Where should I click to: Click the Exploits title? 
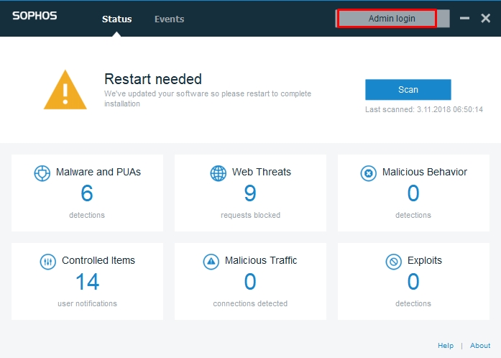click(425, 260)
